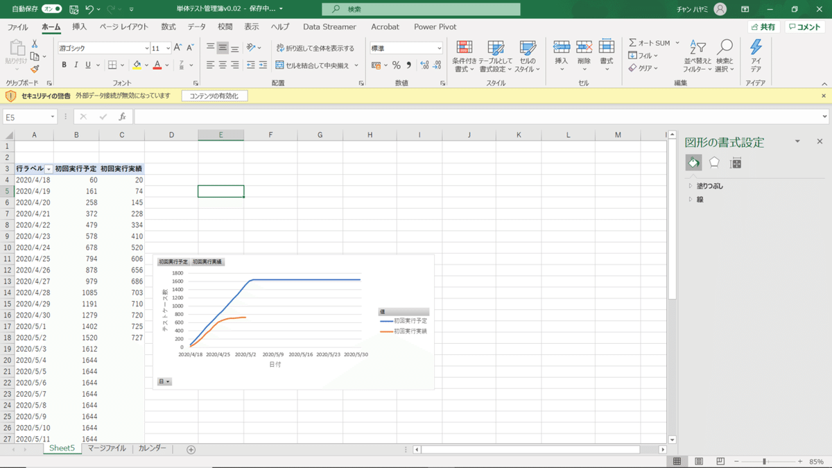832x468 pixels.
Task: Switch to Page Layout view icon
Action: point(699,461)
